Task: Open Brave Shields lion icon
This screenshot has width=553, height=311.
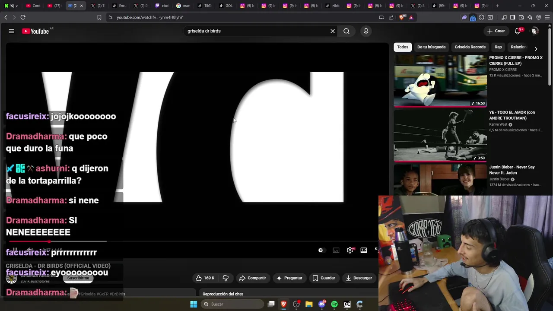Action: point(402,17)
